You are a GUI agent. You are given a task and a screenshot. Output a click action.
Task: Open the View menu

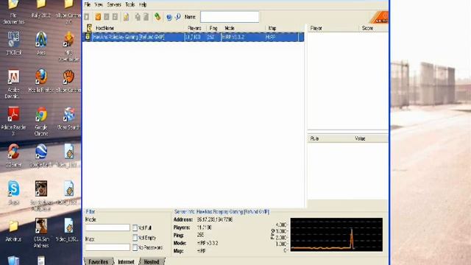point(99,4)
